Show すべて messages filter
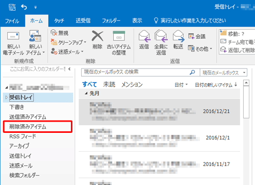This screenshot has width=255, height=185. 90,84
